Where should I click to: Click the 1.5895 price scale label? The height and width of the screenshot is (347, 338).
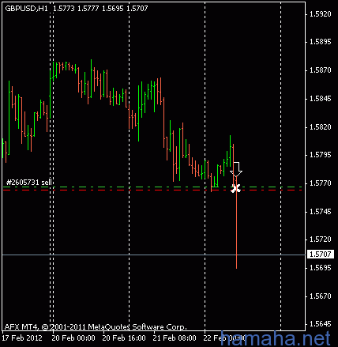coord(321,42)
